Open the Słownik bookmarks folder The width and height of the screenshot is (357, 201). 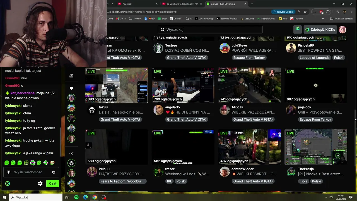(x=135, y=19)
